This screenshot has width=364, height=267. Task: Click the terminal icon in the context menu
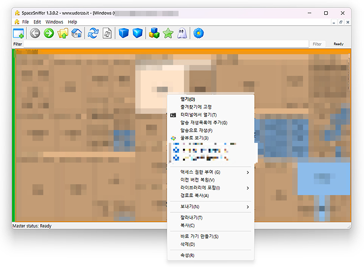(x=173, y=115)
